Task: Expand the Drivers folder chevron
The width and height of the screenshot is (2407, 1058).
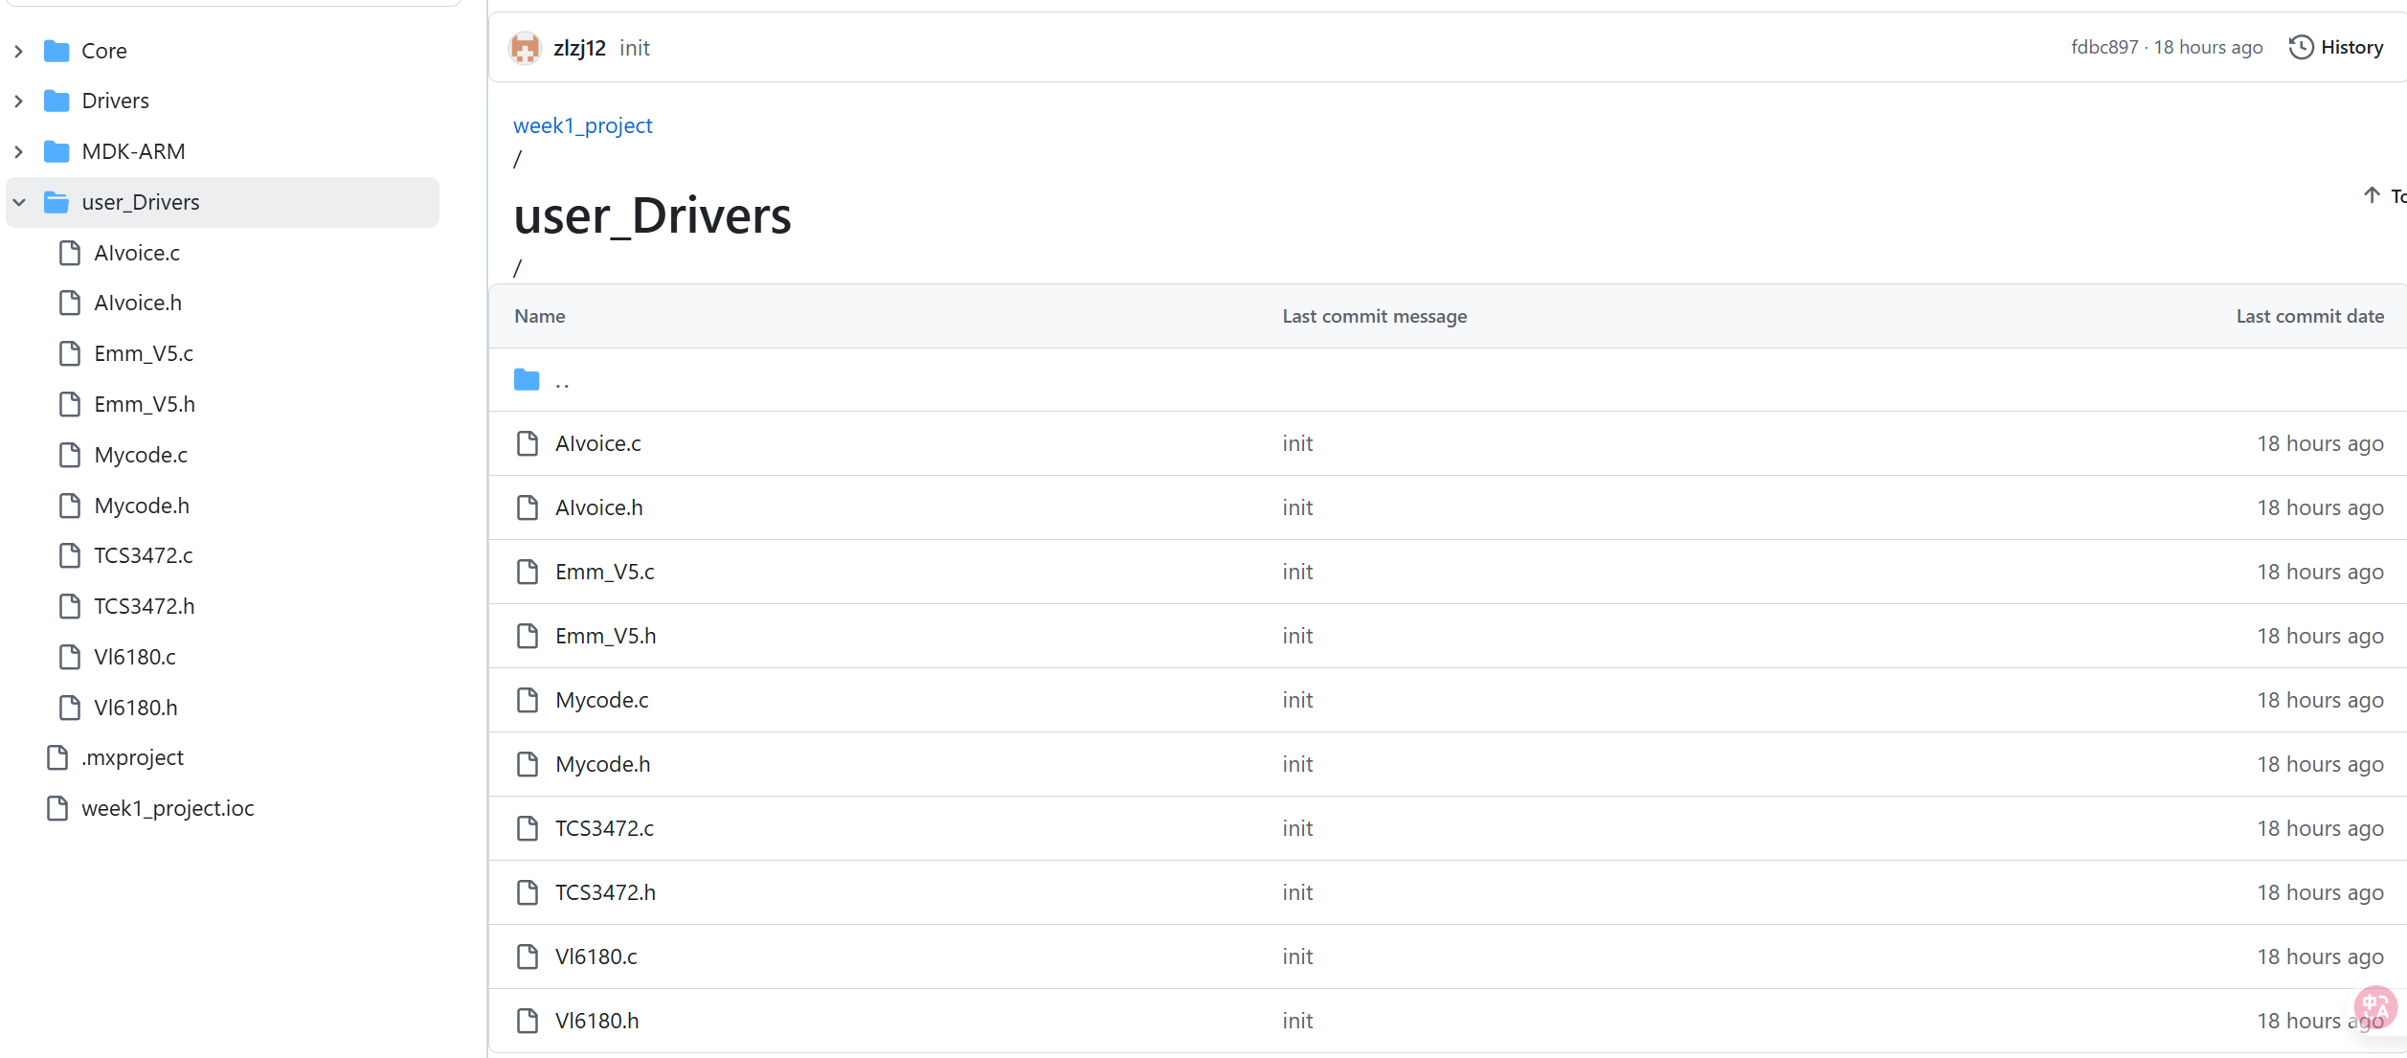Action: click(19, 101)
